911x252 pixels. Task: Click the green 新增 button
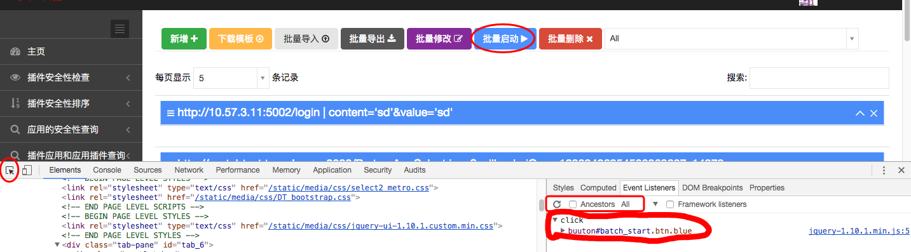coord(184,39)
